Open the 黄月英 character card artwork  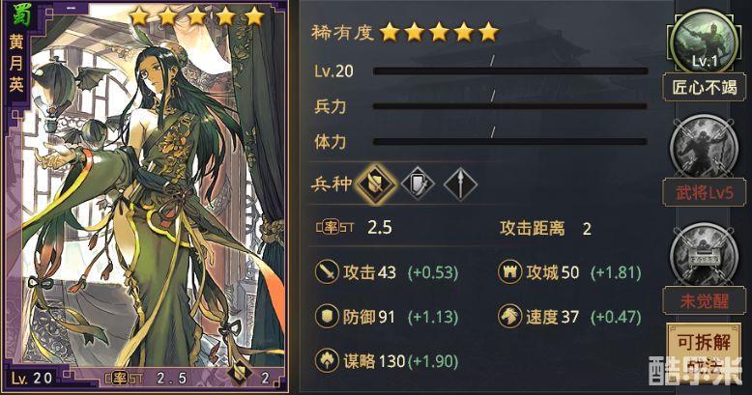(154, 192)
